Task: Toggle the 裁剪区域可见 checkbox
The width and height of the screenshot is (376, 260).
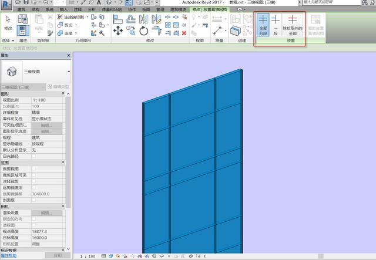Action: tap(34, 175)
